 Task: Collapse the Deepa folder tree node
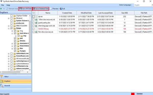(9, 28)
